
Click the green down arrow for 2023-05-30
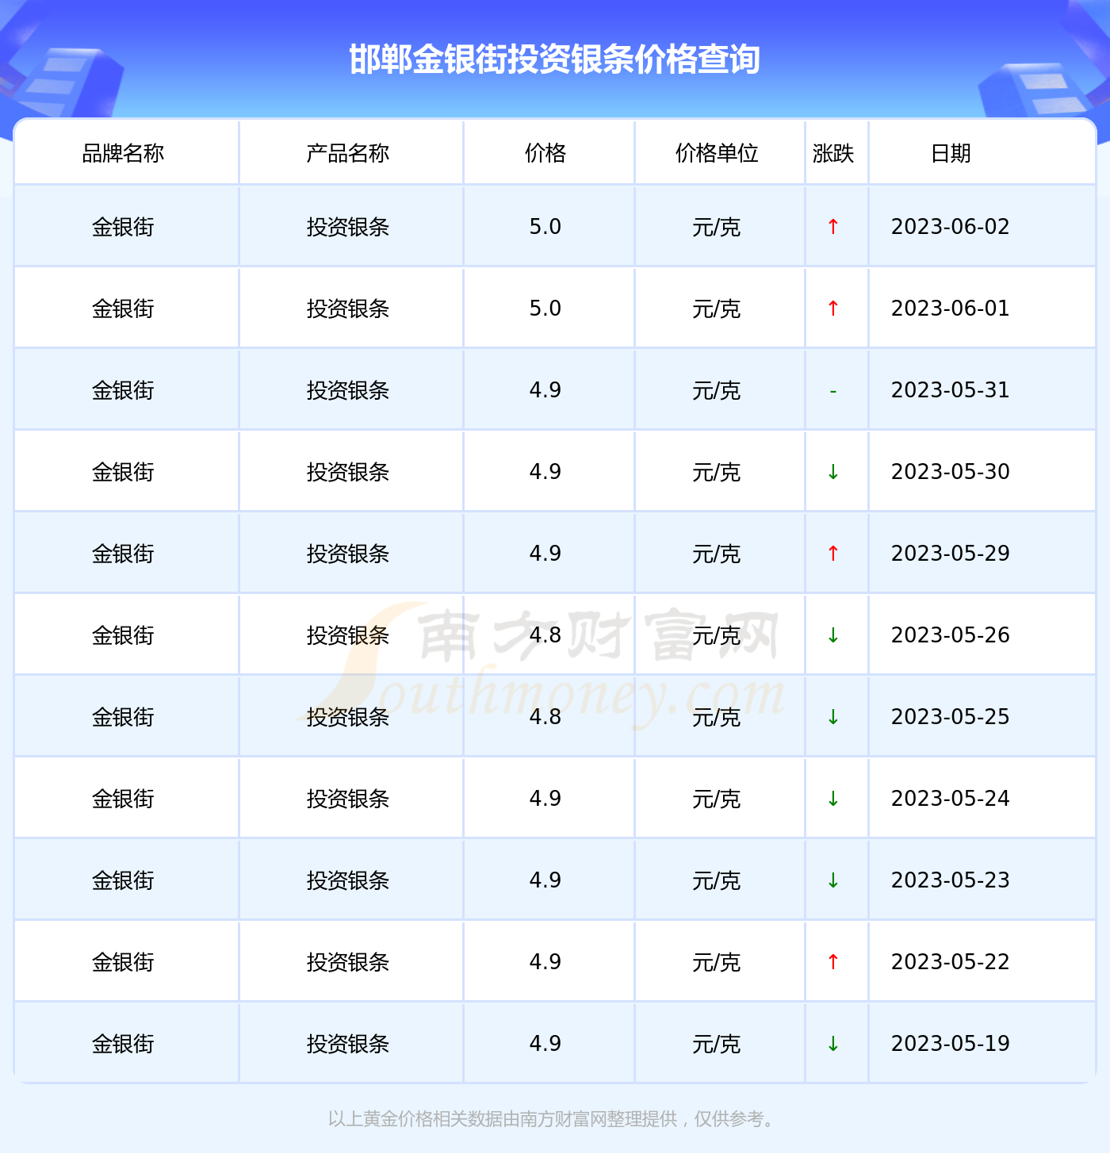point(833,472)
